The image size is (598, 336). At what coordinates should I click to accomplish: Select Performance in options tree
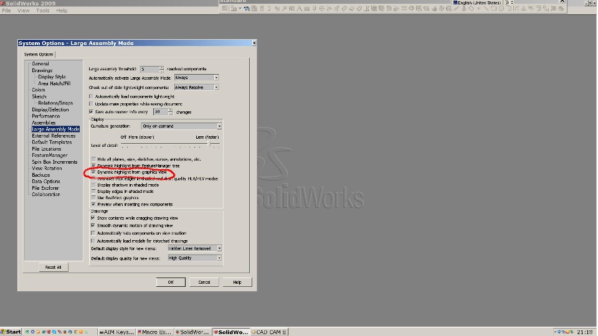pos(45,116)
